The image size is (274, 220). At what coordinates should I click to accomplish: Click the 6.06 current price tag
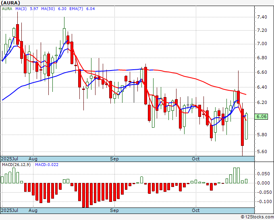pyautogui.click(x=261, y=116)
